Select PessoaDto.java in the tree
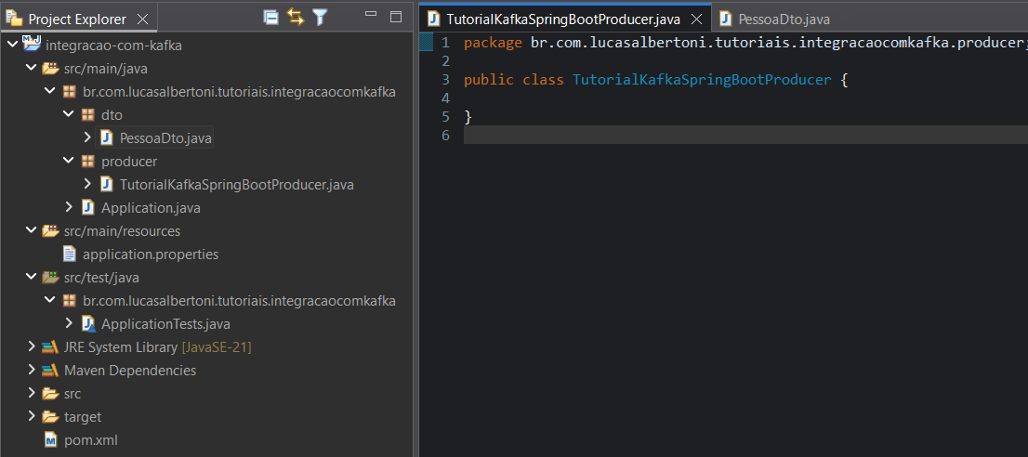The width and height of the screenshot is (1028, 457). [x=165, y=138]
